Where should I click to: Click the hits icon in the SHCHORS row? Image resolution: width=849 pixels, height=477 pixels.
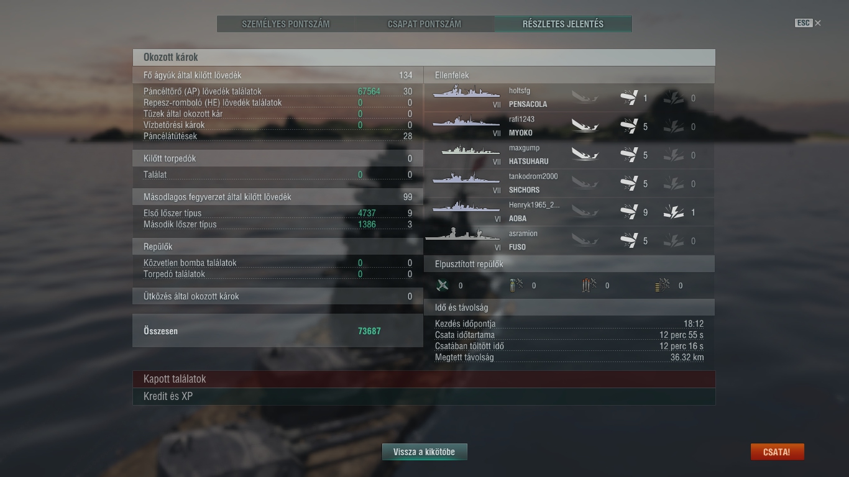629,183
